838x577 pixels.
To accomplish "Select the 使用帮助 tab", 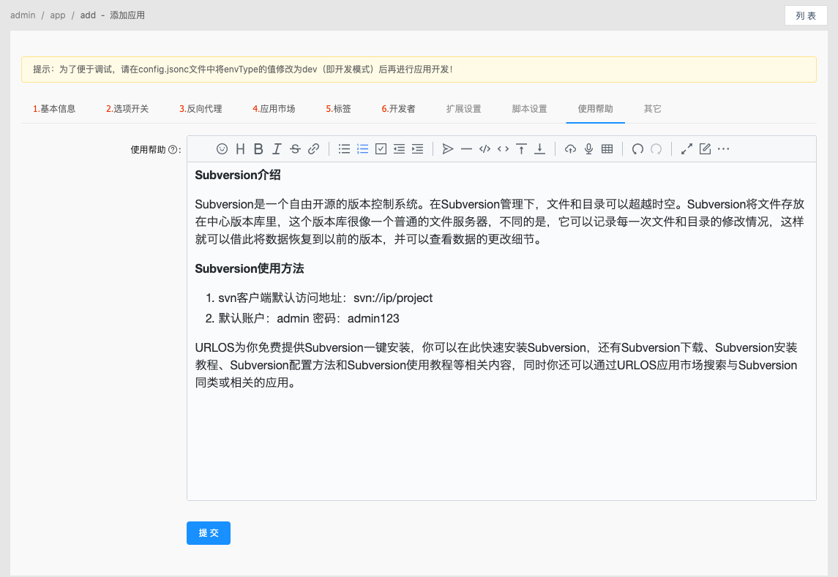I will click(x=595, y=109).
